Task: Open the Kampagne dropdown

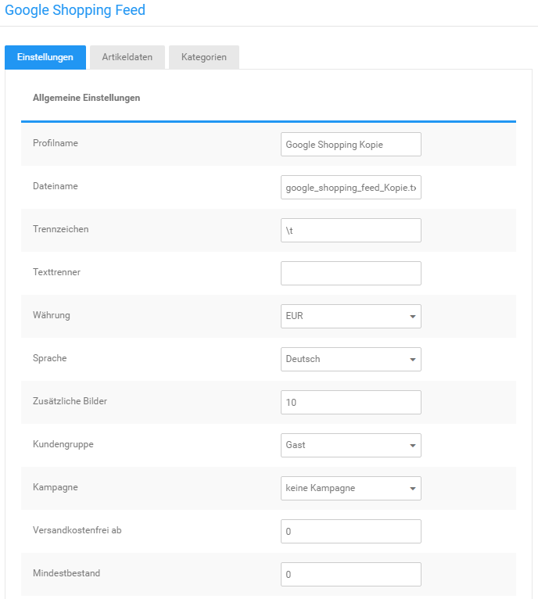Action: tap(351, 488)
